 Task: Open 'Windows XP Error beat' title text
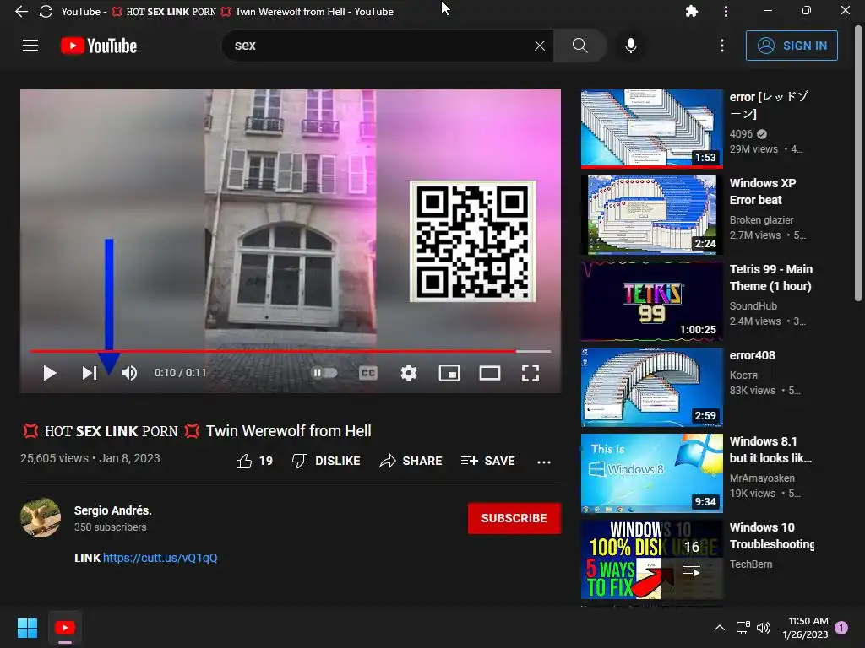(763, 192)
